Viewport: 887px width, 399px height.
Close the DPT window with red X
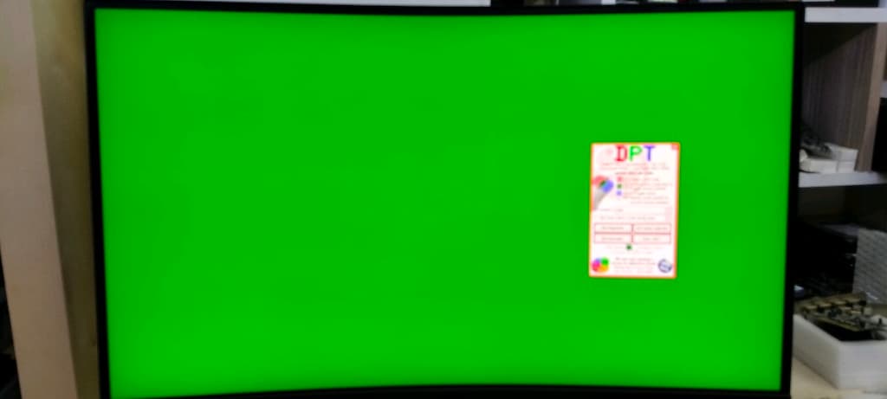(674, 147)
